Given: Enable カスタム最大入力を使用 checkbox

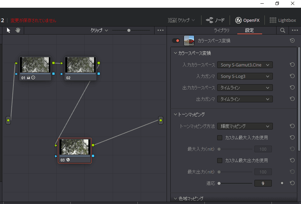Looking at the screenshot, I should pyautogui.click(x=220, y=138).
